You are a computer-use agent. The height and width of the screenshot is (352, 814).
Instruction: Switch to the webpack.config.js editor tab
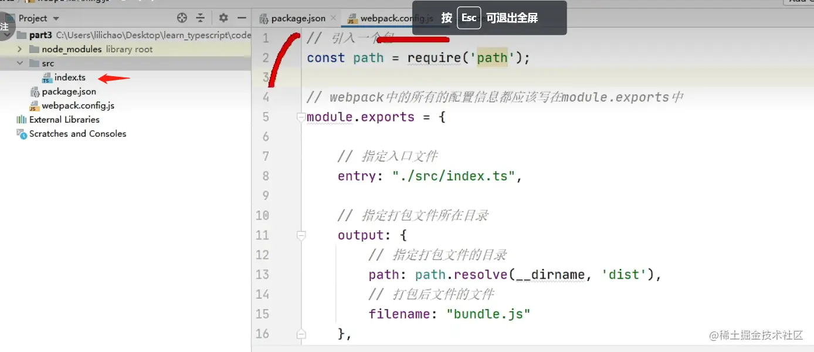pos(390,18)
